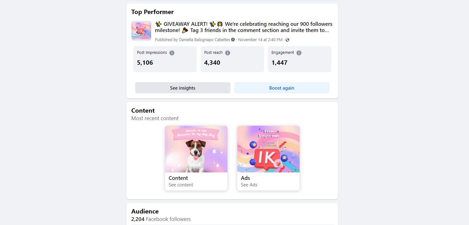This screenshot has height=225, width=469.
Task: Click the Boost again button
Action: [x=282, y=88]
